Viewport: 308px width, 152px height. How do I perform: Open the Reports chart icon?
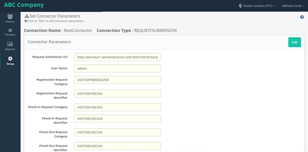[10, 44]
